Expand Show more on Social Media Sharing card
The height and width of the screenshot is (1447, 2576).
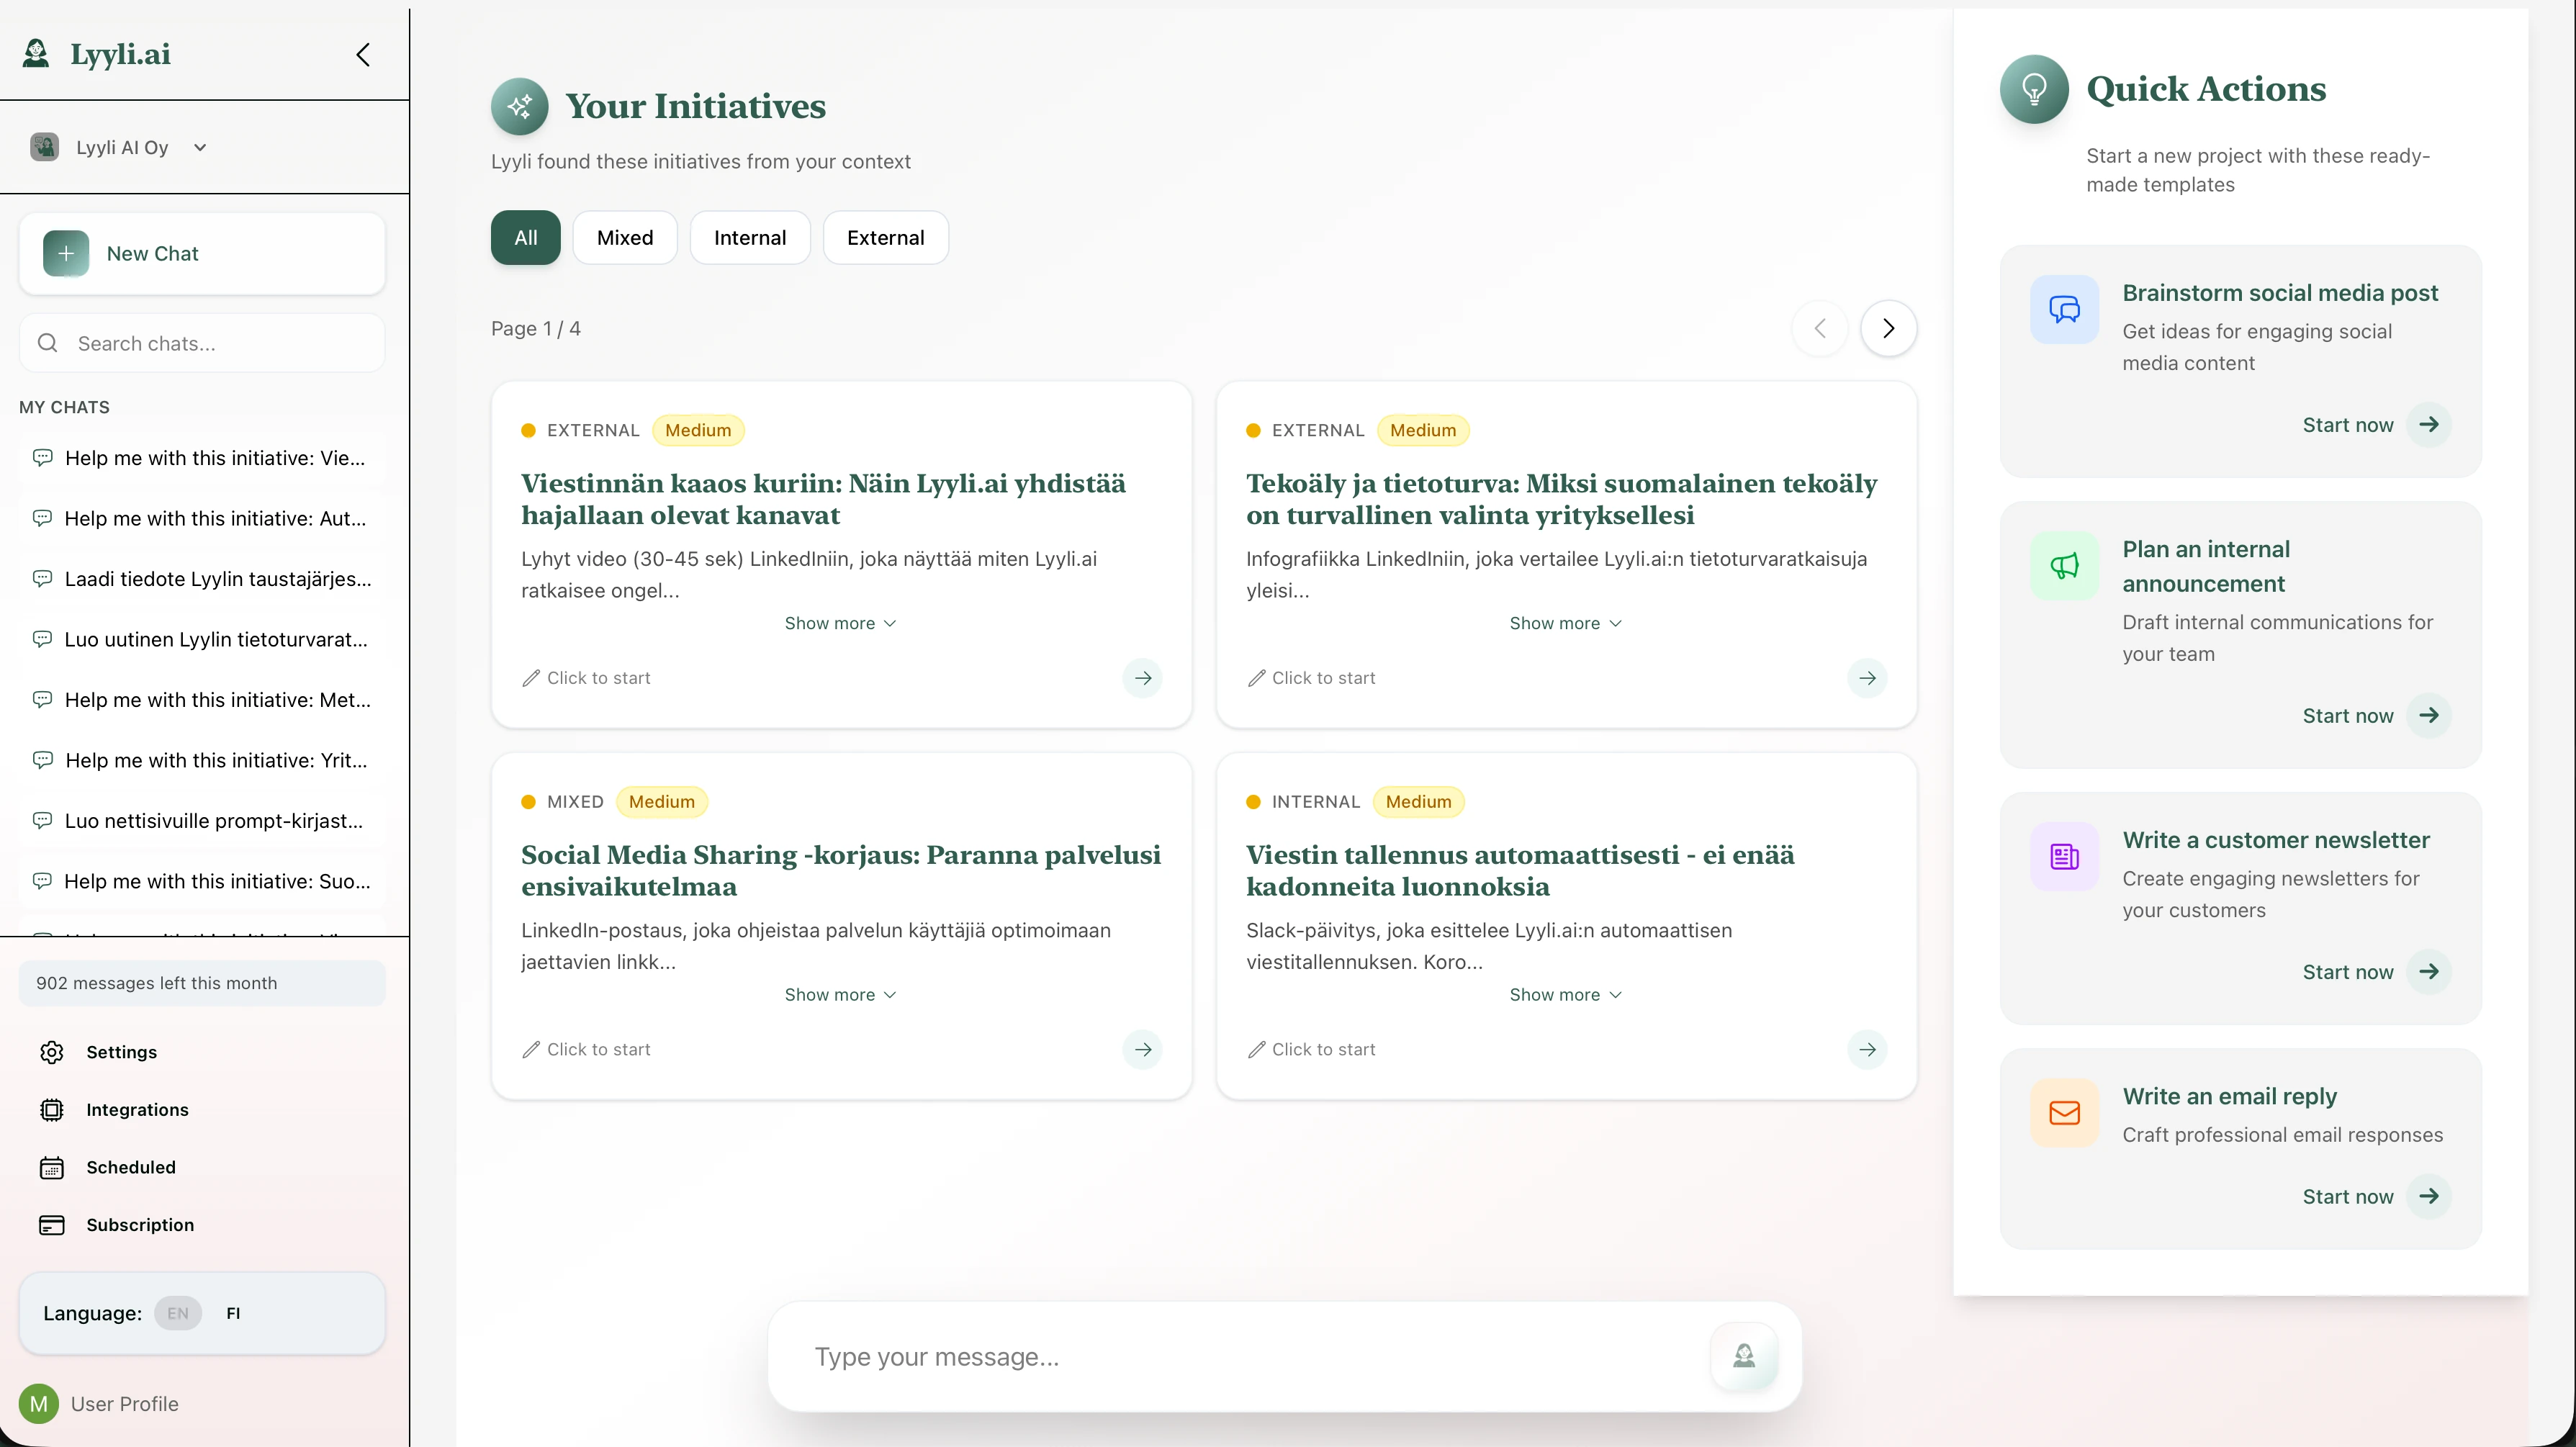[x=840, y=994]
